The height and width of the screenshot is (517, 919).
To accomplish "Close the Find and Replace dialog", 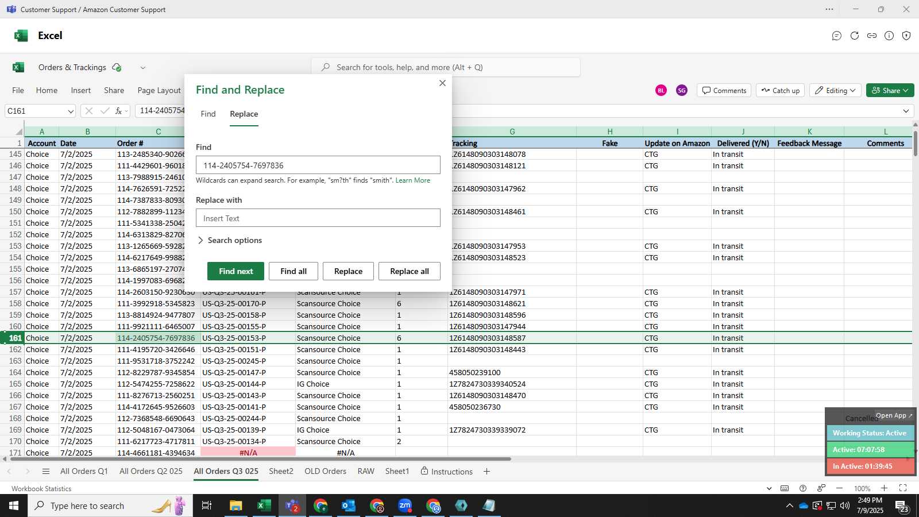I will [x=442, y=83].
